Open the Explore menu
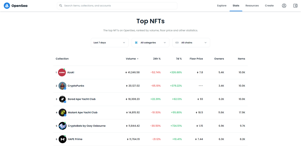The height and width of the screenshot is (146, 301). pyautogui.click(x=222, y=6)
